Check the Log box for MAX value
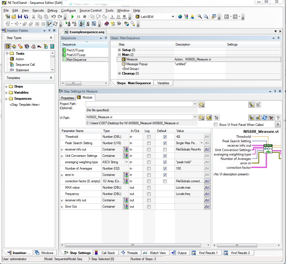Viewport: 286px width, 264px height. pyautogui.click(x=149, y=188)
